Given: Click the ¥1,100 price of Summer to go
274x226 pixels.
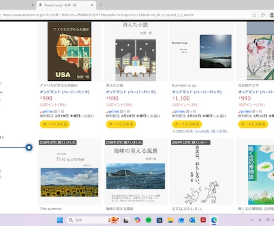Looking at the screenshot, I should 181,98.
